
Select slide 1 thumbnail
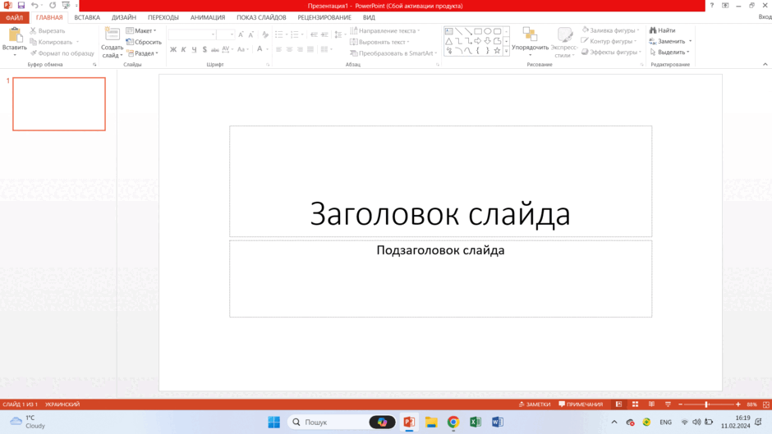59,104
